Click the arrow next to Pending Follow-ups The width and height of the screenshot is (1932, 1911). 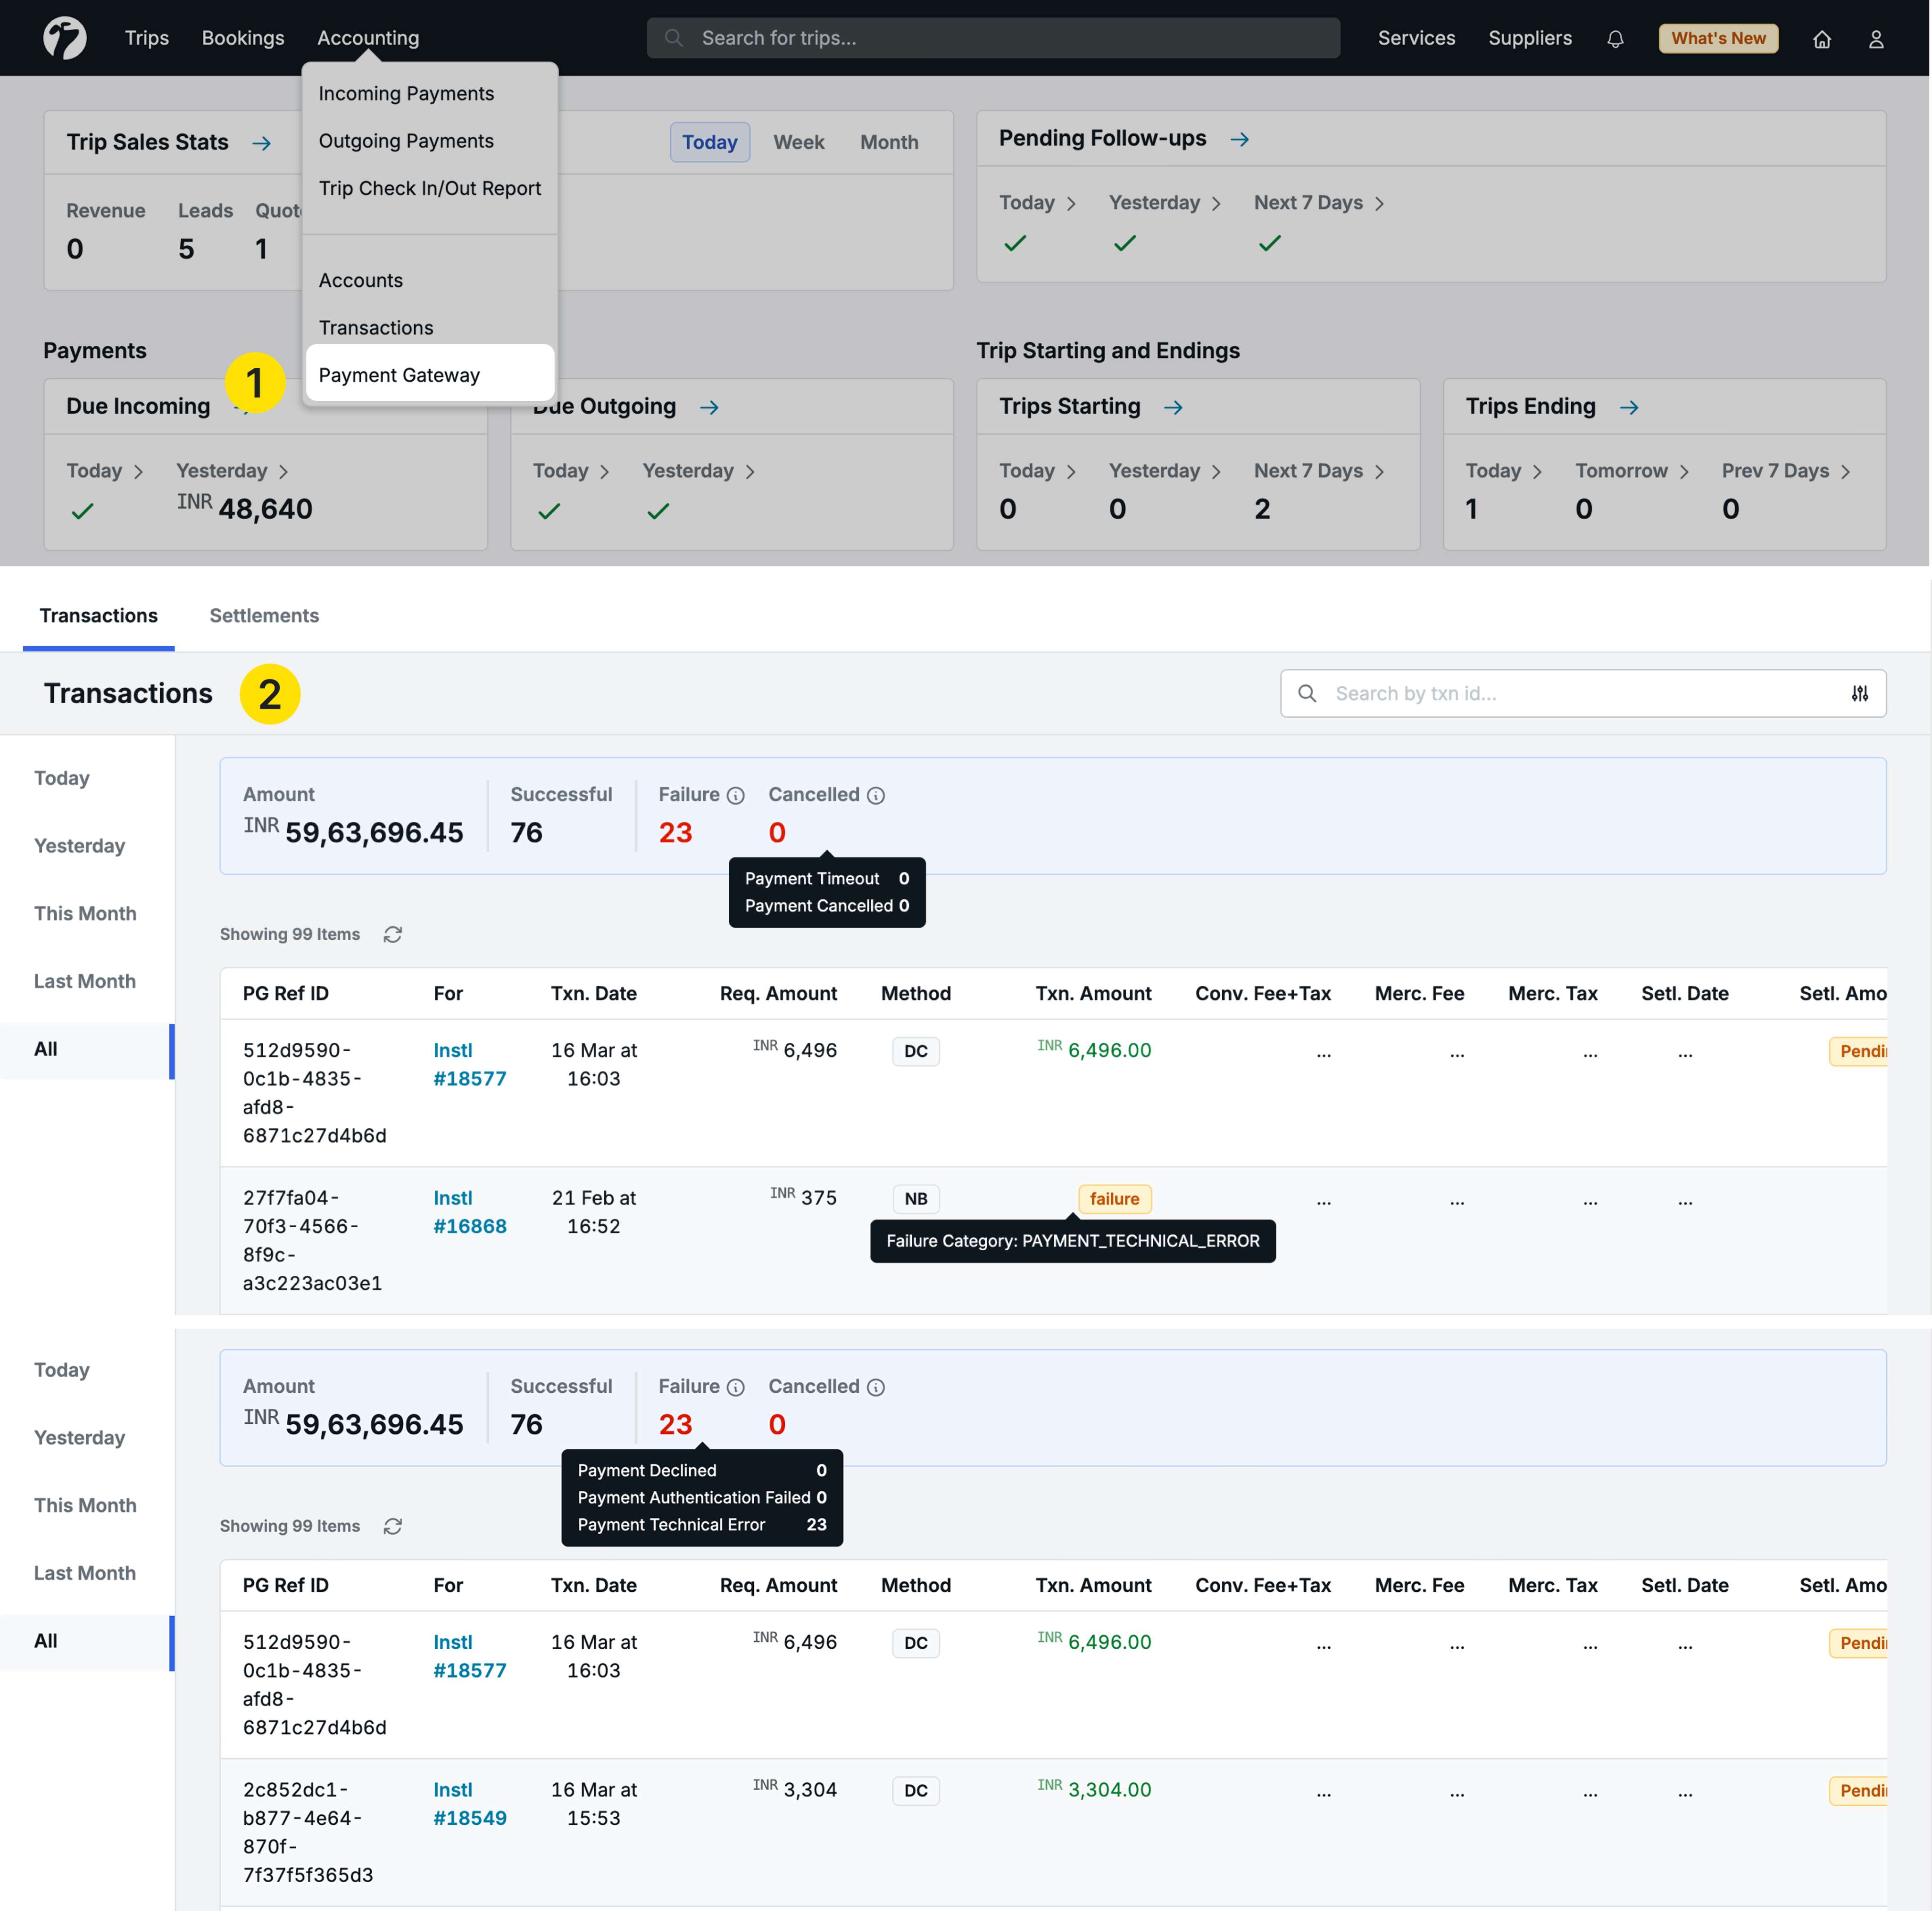[x=1239, y=139]
